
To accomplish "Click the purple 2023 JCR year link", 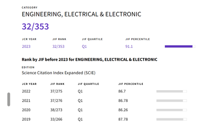I will point(26,46).
